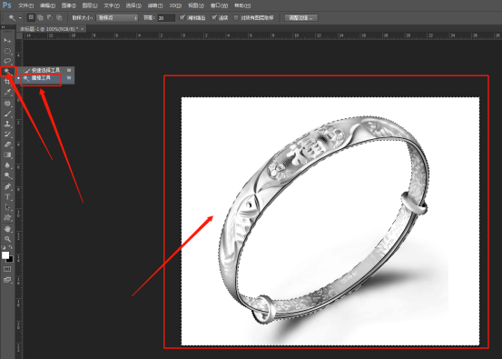Toggle the anti-alias checkbox

pos(182,17)
